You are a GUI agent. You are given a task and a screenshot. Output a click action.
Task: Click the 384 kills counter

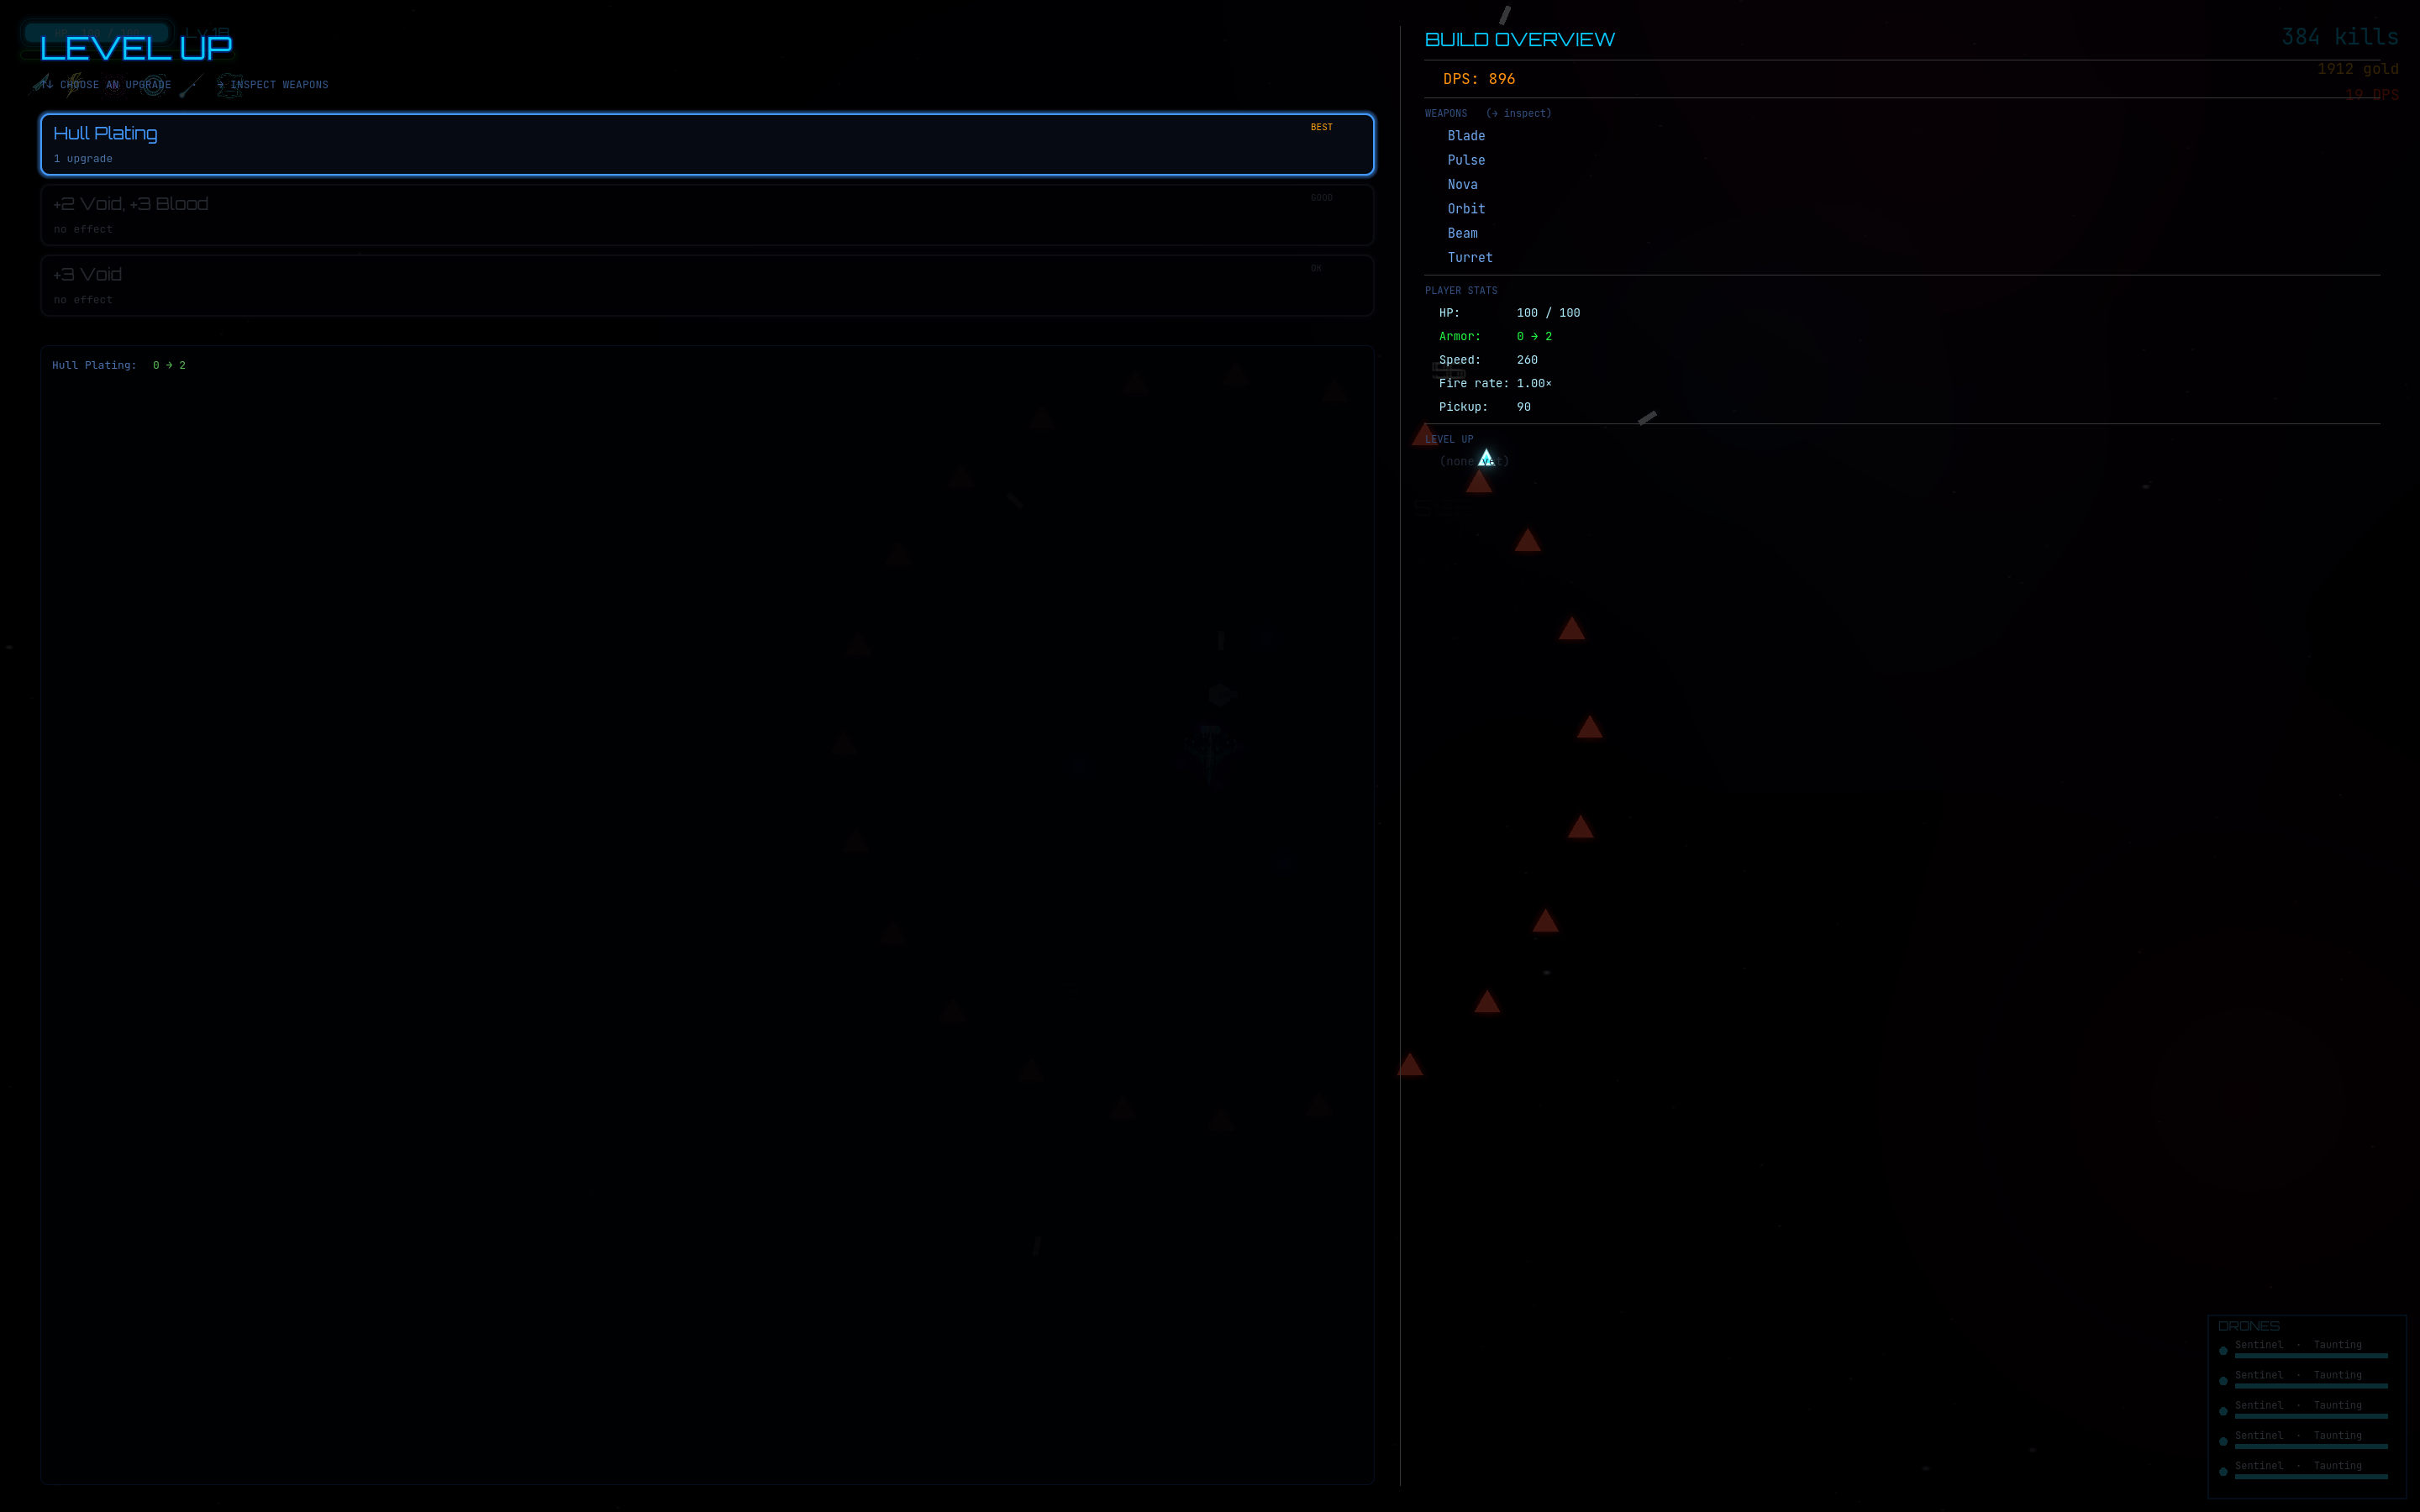click(2340, 37)
